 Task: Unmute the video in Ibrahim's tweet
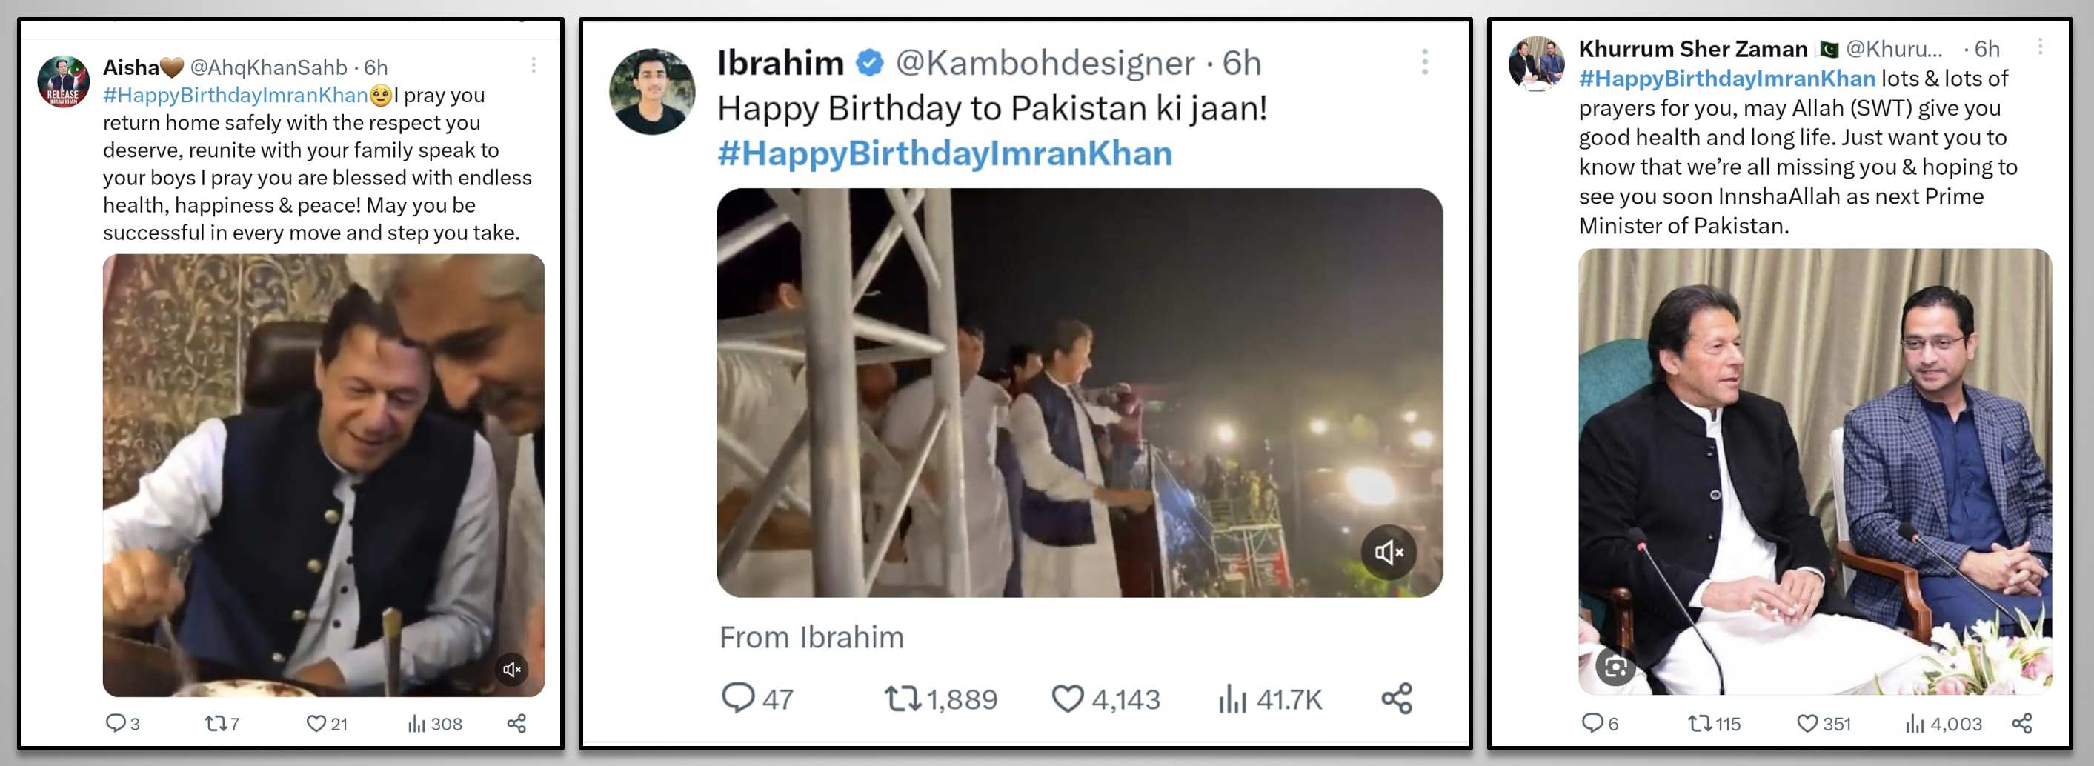coord(1389,553)
